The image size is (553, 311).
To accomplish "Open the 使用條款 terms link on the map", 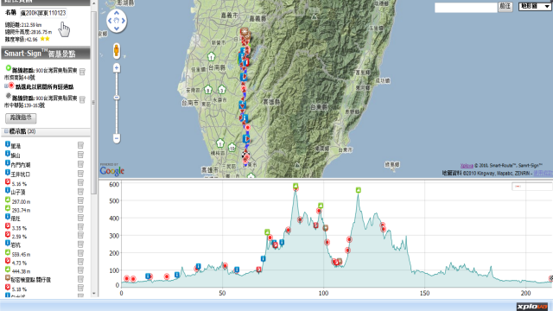I will coord(543,173).
